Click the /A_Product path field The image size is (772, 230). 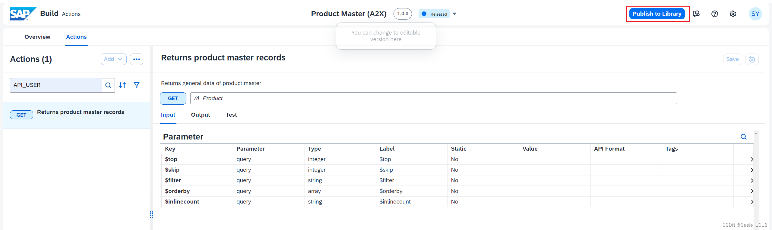[433, 98]
